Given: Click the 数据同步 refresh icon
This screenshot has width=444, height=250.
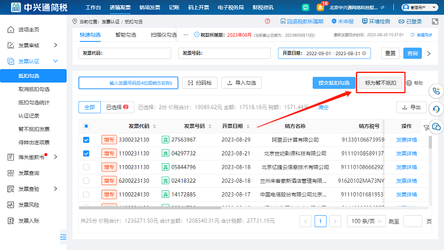Looking at the screenshot, I should [x=412, y=35].
